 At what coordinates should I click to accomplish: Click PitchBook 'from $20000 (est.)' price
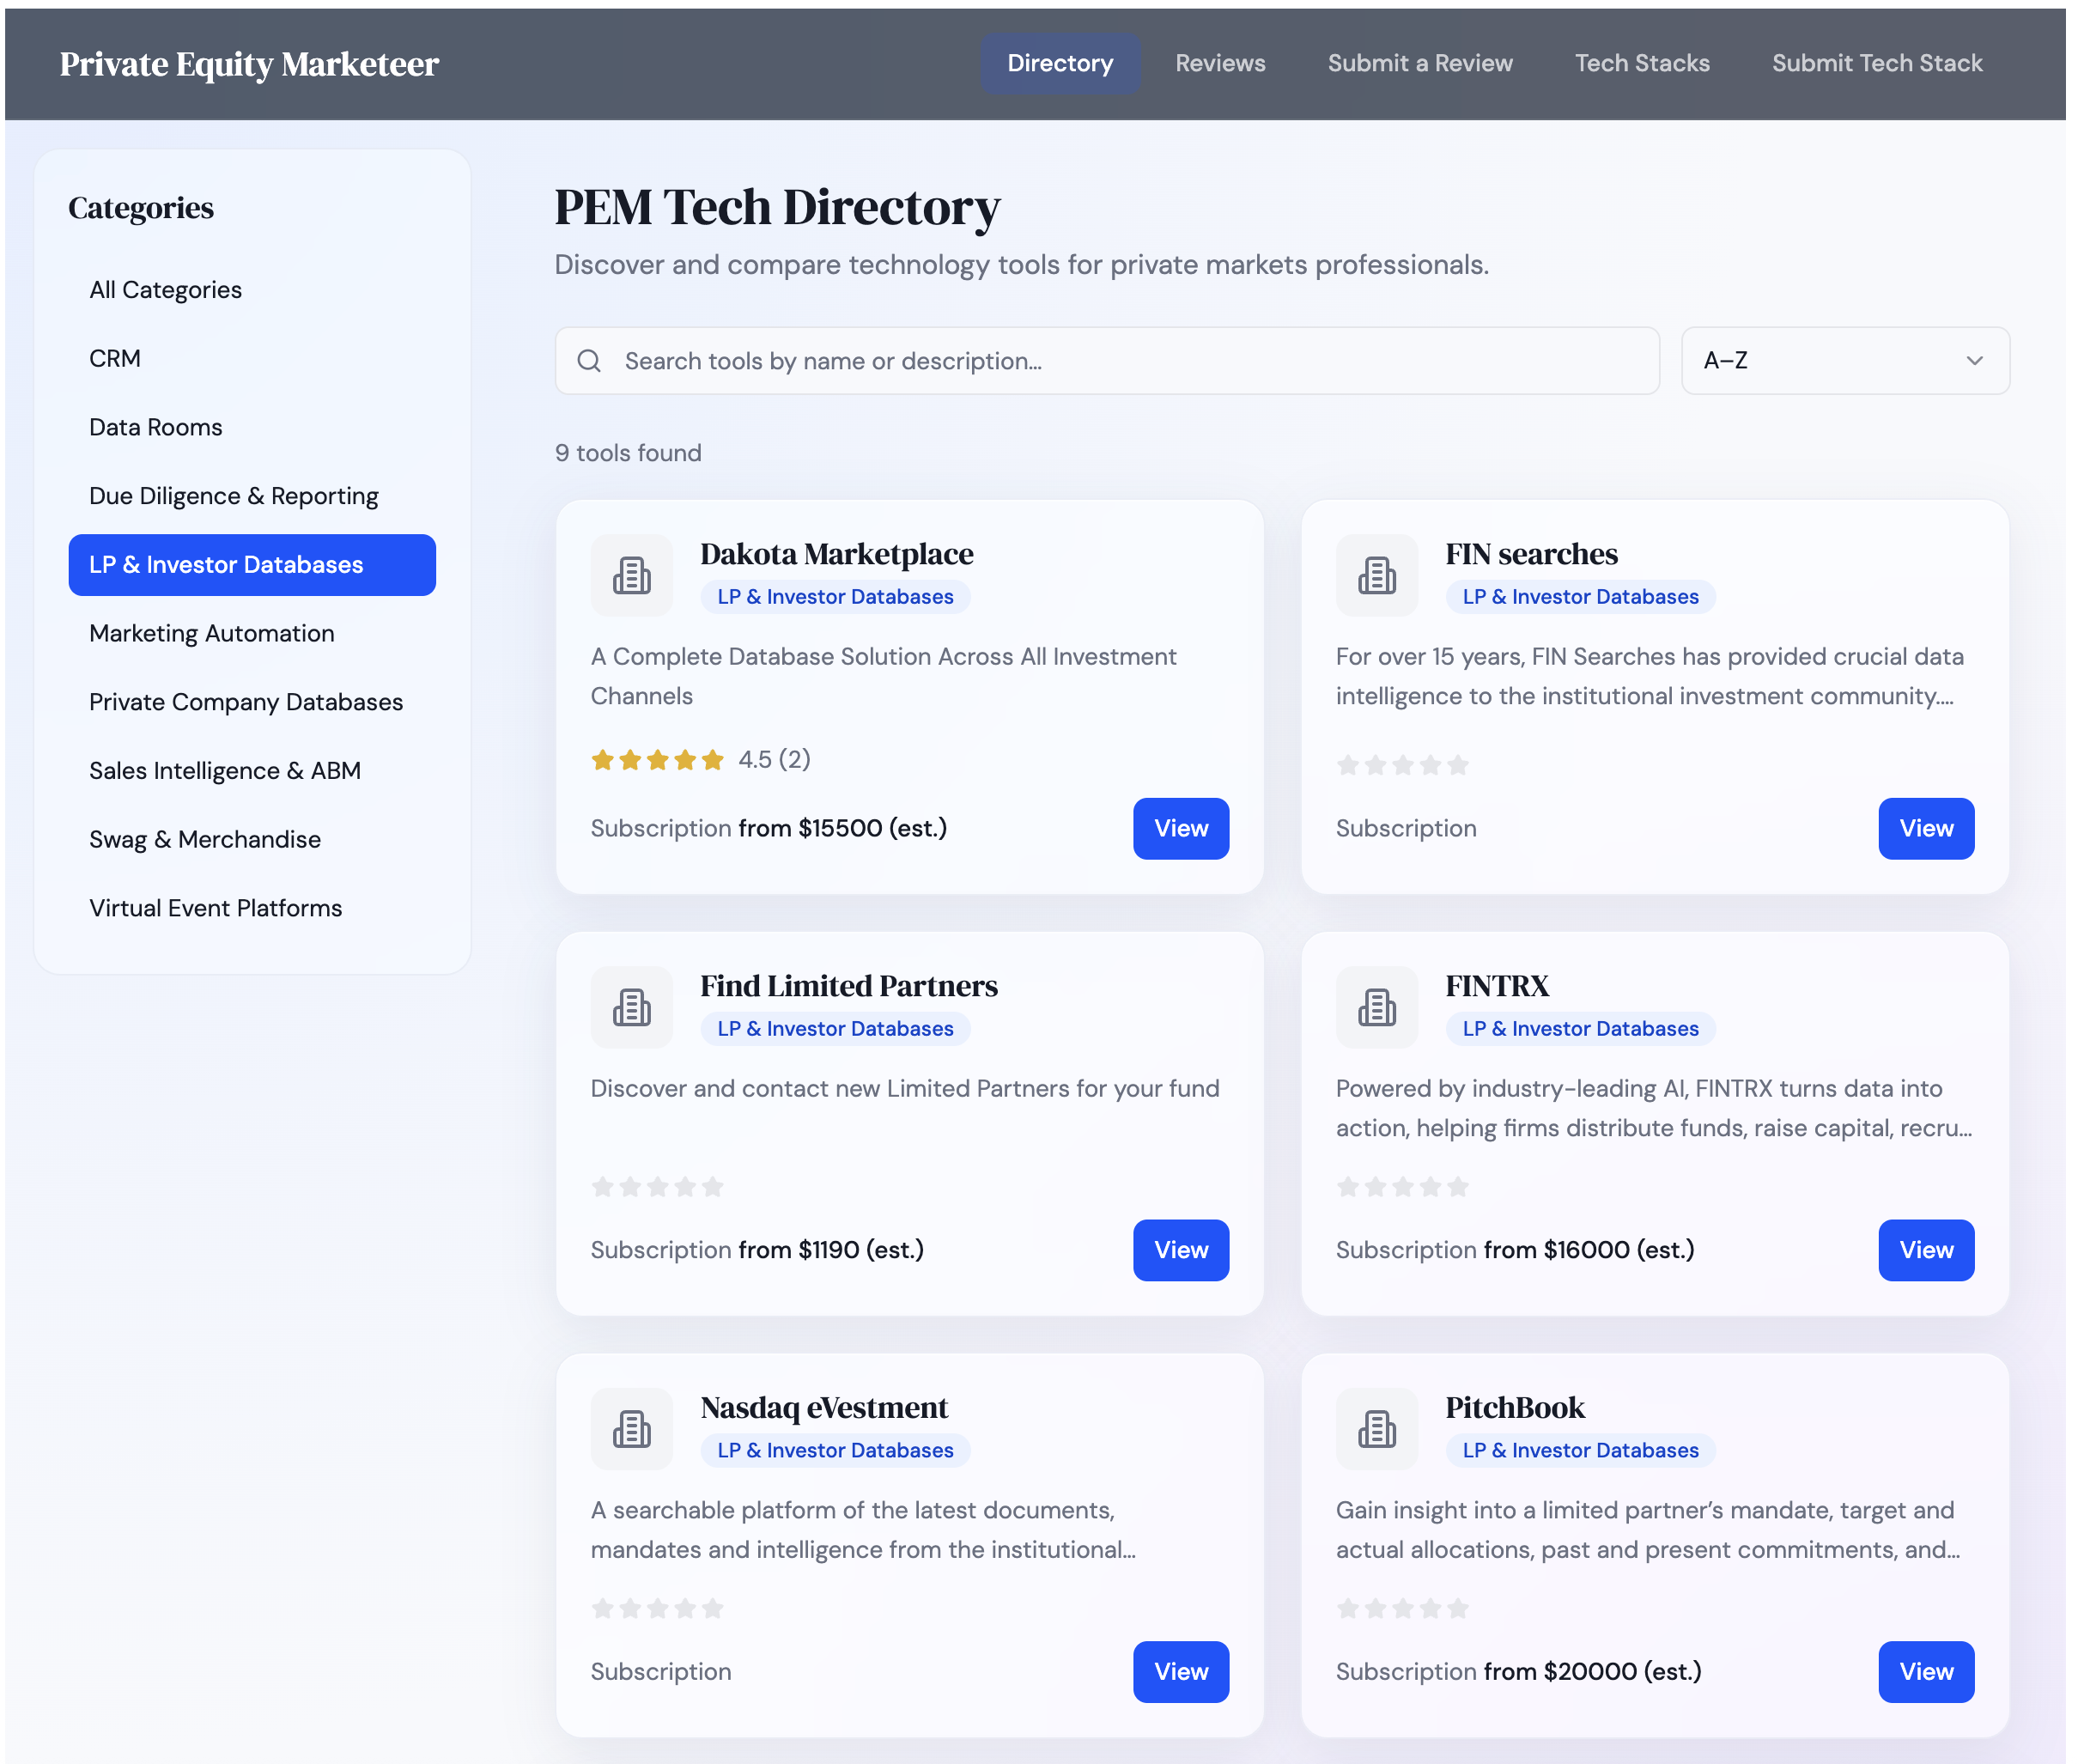click(x=1591, y=1672)
